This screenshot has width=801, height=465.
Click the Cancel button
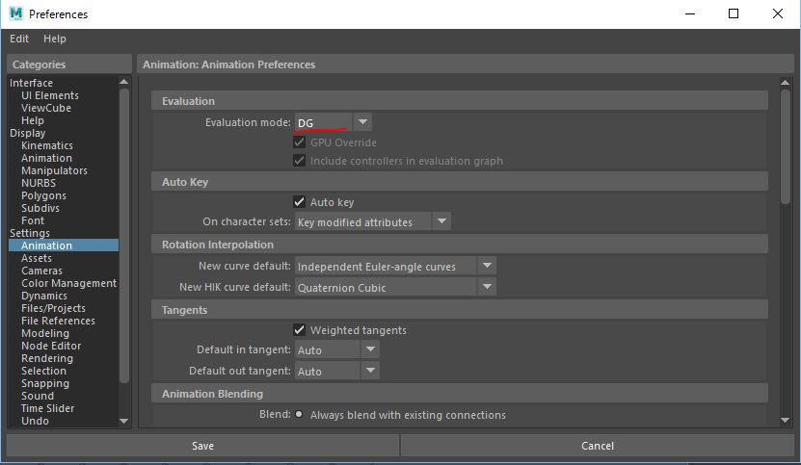tap(598, 446)
